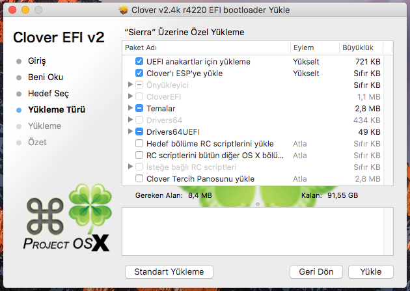The height and width of the screenshot is (291, 410).
Task: Go back with Geri Dön button
Action: 316,272
